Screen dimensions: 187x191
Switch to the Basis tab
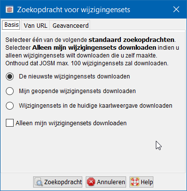click(11, 25)
